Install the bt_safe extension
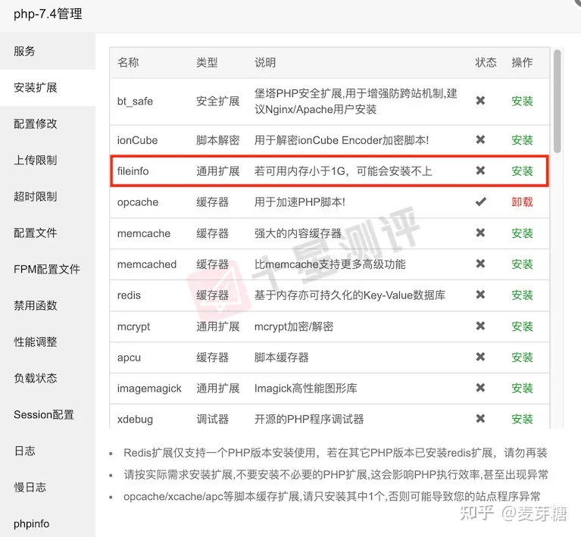This screenshot has height=537, width=581. [522, 101]
